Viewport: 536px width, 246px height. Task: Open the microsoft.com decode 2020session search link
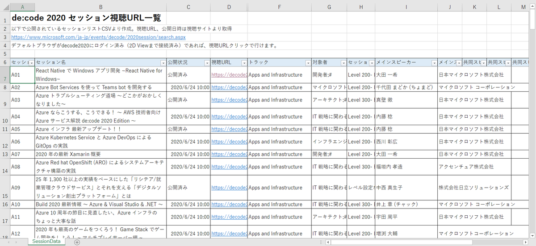98,37
